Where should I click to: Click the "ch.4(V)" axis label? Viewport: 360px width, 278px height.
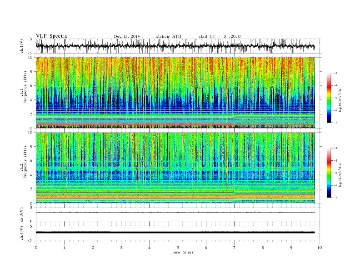click(x=22, y=233)
